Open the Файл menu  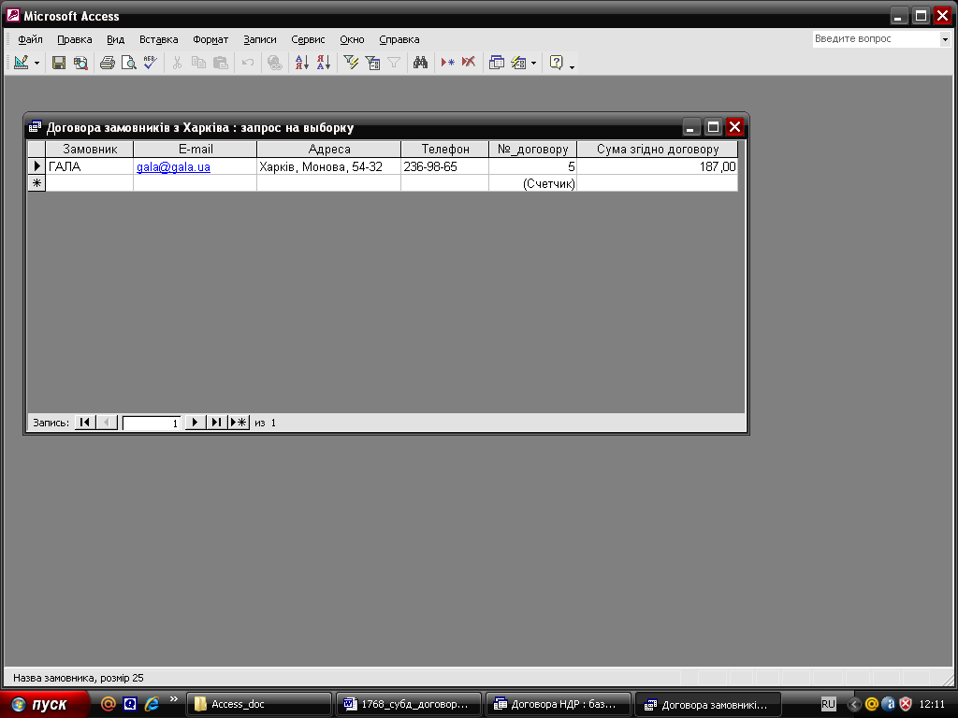[x=30, y=39]
